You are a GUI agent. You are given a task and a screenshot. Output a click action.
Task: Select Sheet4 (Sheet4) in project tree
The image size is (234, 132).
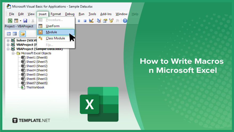37,70
